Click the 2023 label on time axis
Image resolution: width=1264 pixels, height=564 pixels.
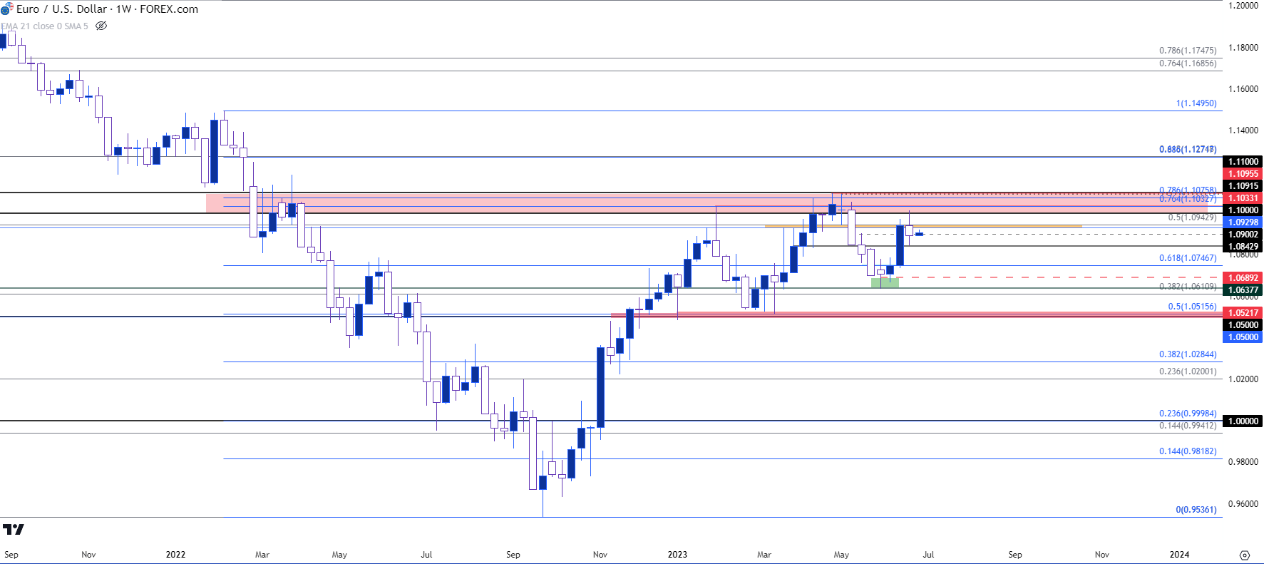pos(677,555)
